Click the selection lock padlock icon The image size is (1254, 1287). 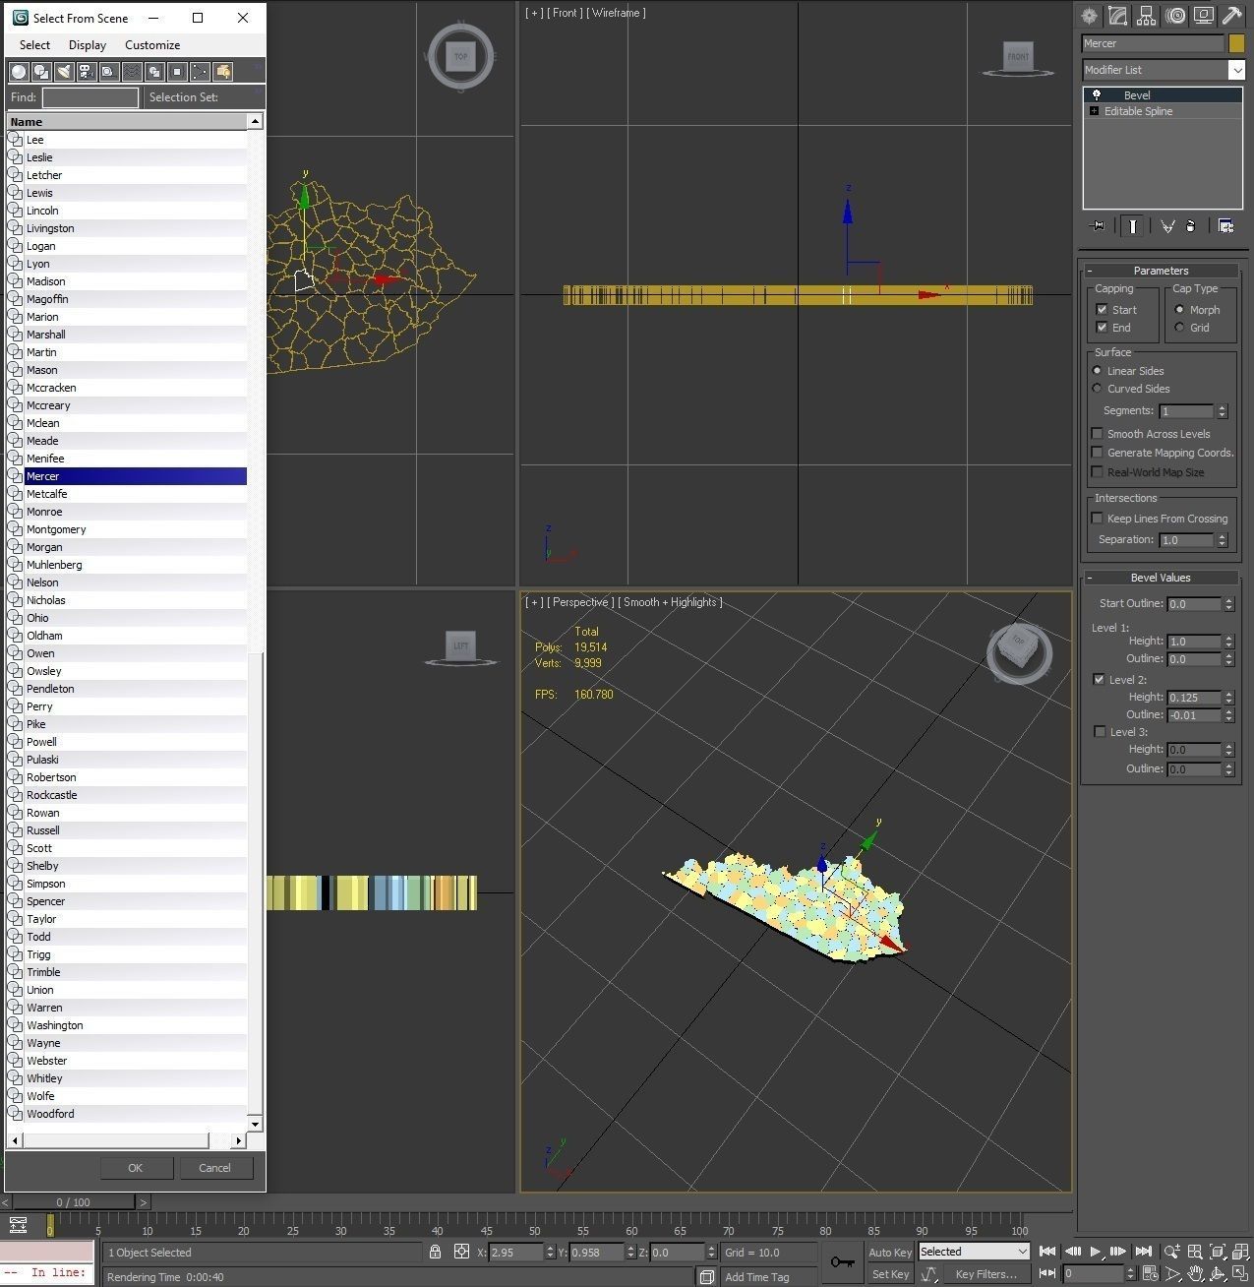coord(435,1252)
